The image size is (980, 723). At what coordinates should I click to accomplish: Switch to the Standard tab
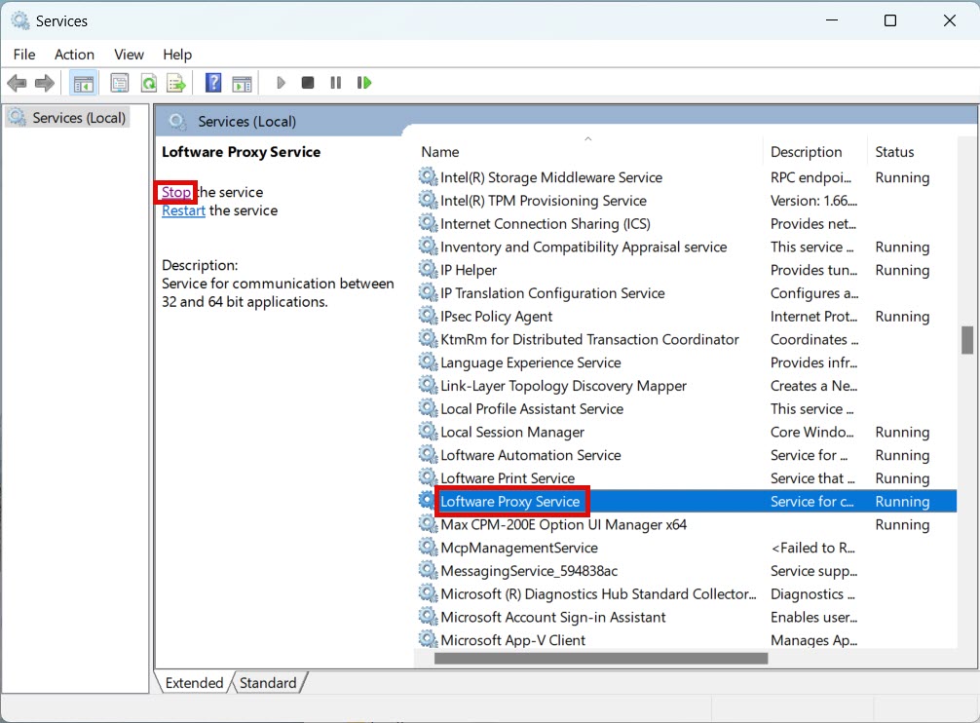[268, 683]
